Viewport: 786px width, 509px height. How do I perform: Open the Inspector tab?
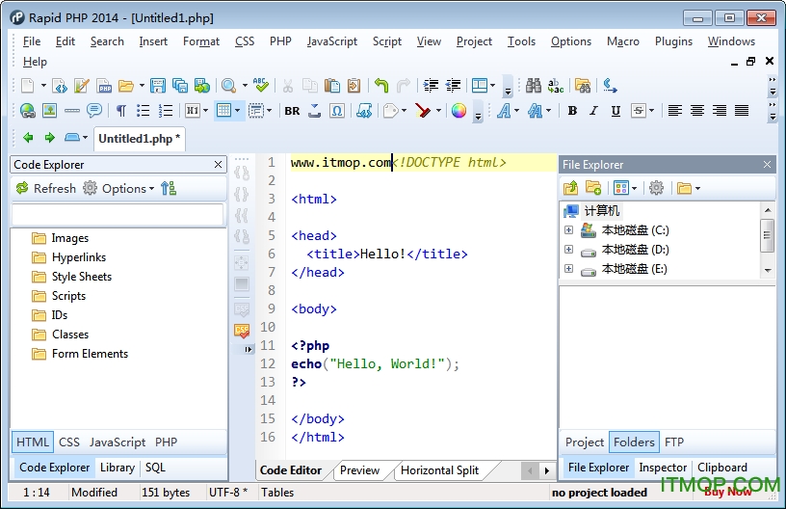tap(663, 468)
